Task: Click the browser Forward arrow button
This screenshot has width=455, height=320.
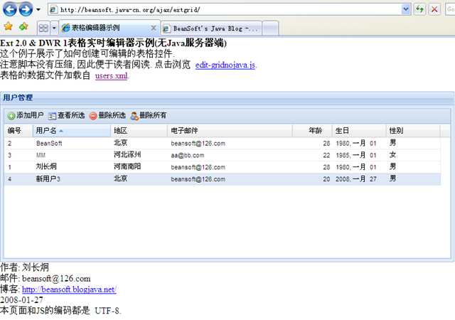Action: (26, 9)
